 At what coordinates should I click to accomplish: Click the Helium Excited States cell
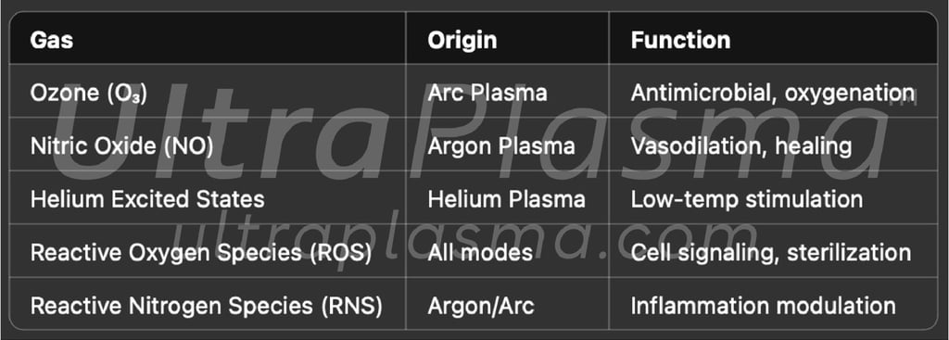pos(208,197)
